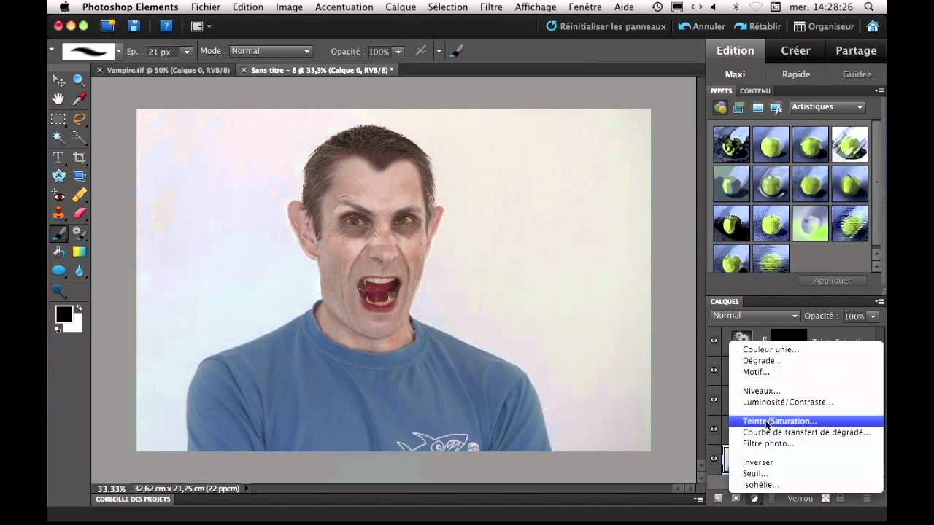This screenshot has height=525, width=934.
Task: Click the new document icon
Action: point(108,26)
